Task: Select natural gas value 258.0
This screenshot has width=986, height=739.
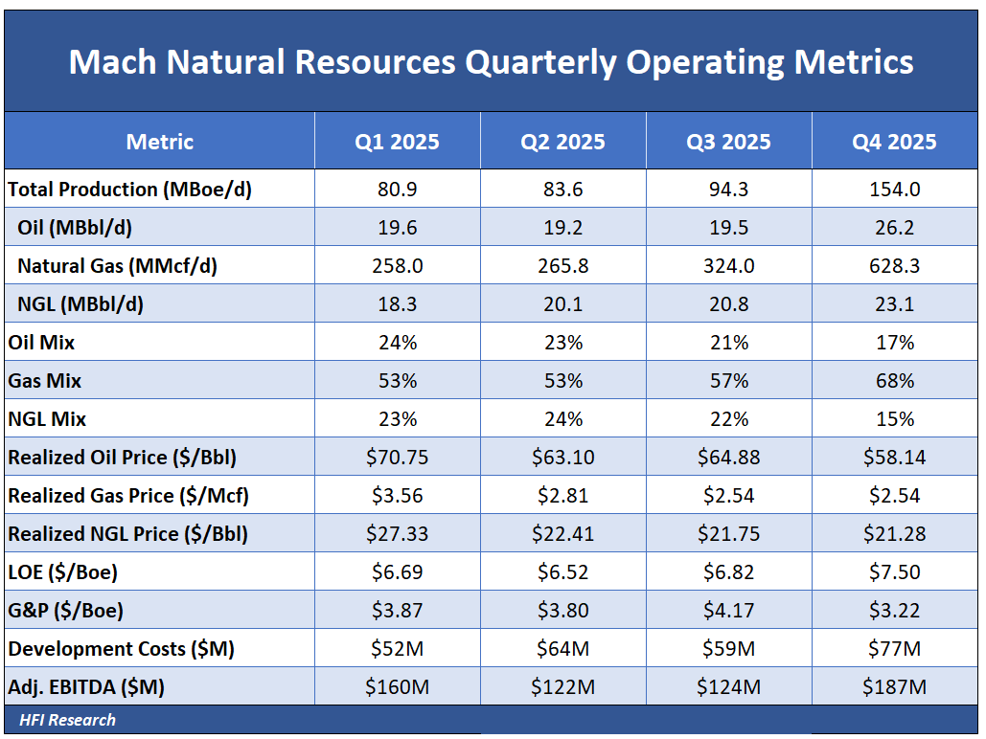Action: point(397,266)
